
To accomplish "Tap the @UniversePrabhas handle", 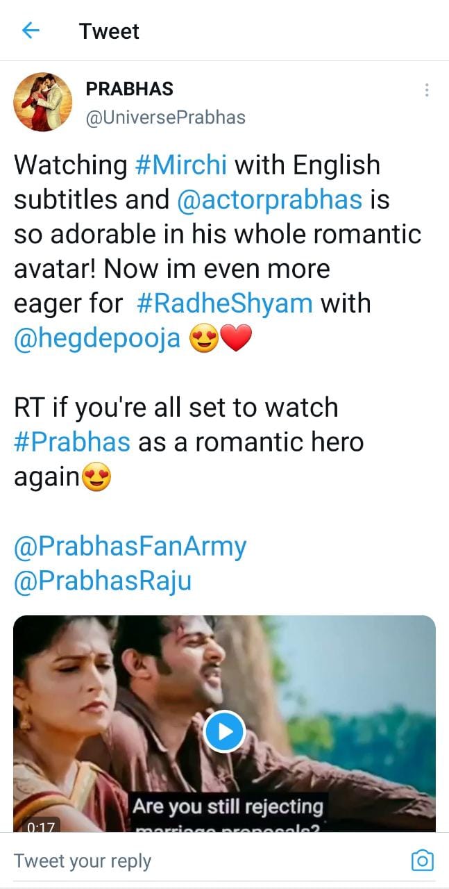I will point(165,117).
